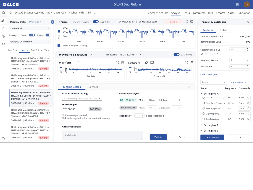Go to the previous timestamp
This screenshot has width=253, height=190.
[x=141, y=54]
